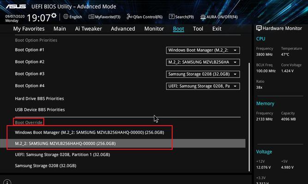The width and height of the screenshot is (308, 184).
Task: Click the Boot Override heading
Action: click(29, 122)
